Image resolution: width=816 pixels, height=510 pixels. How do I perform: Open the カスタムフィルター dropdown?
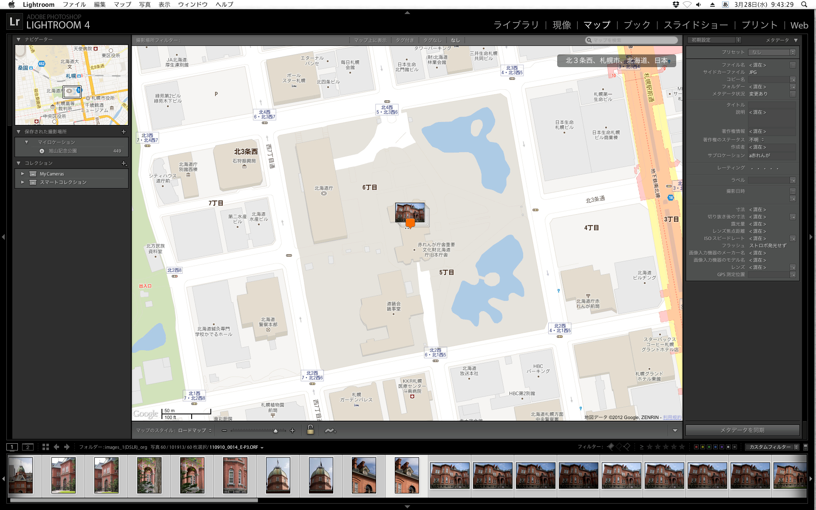click(772, 447)
